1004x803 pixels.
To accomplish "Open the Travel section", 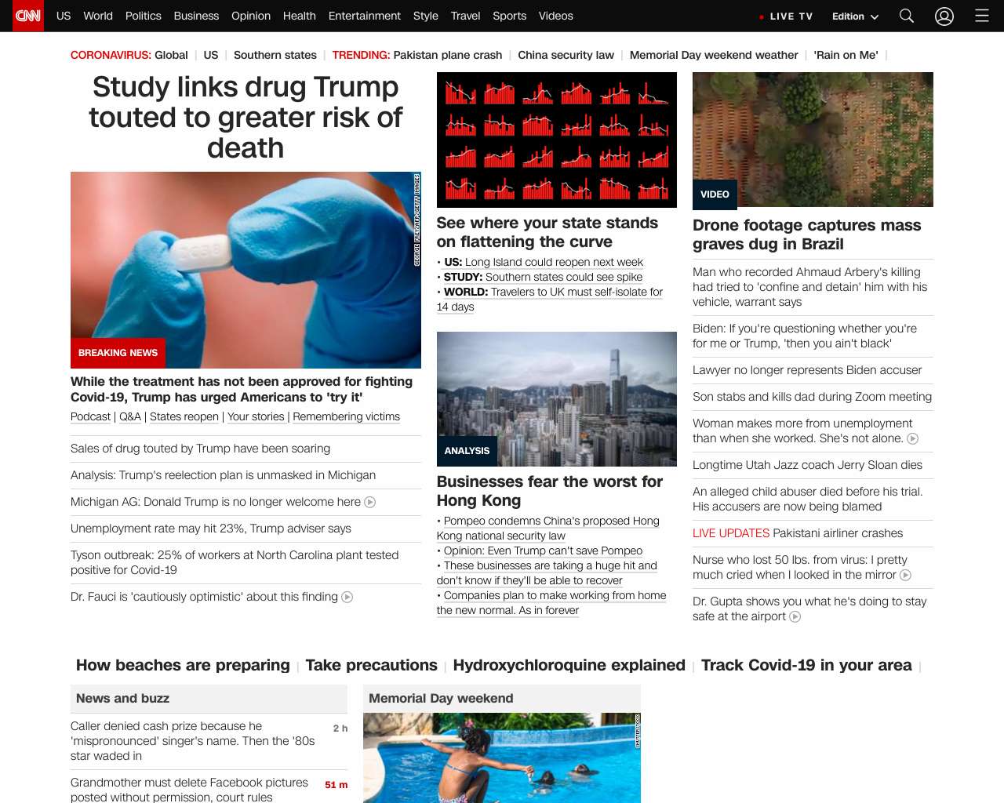I will pos(465,16).
